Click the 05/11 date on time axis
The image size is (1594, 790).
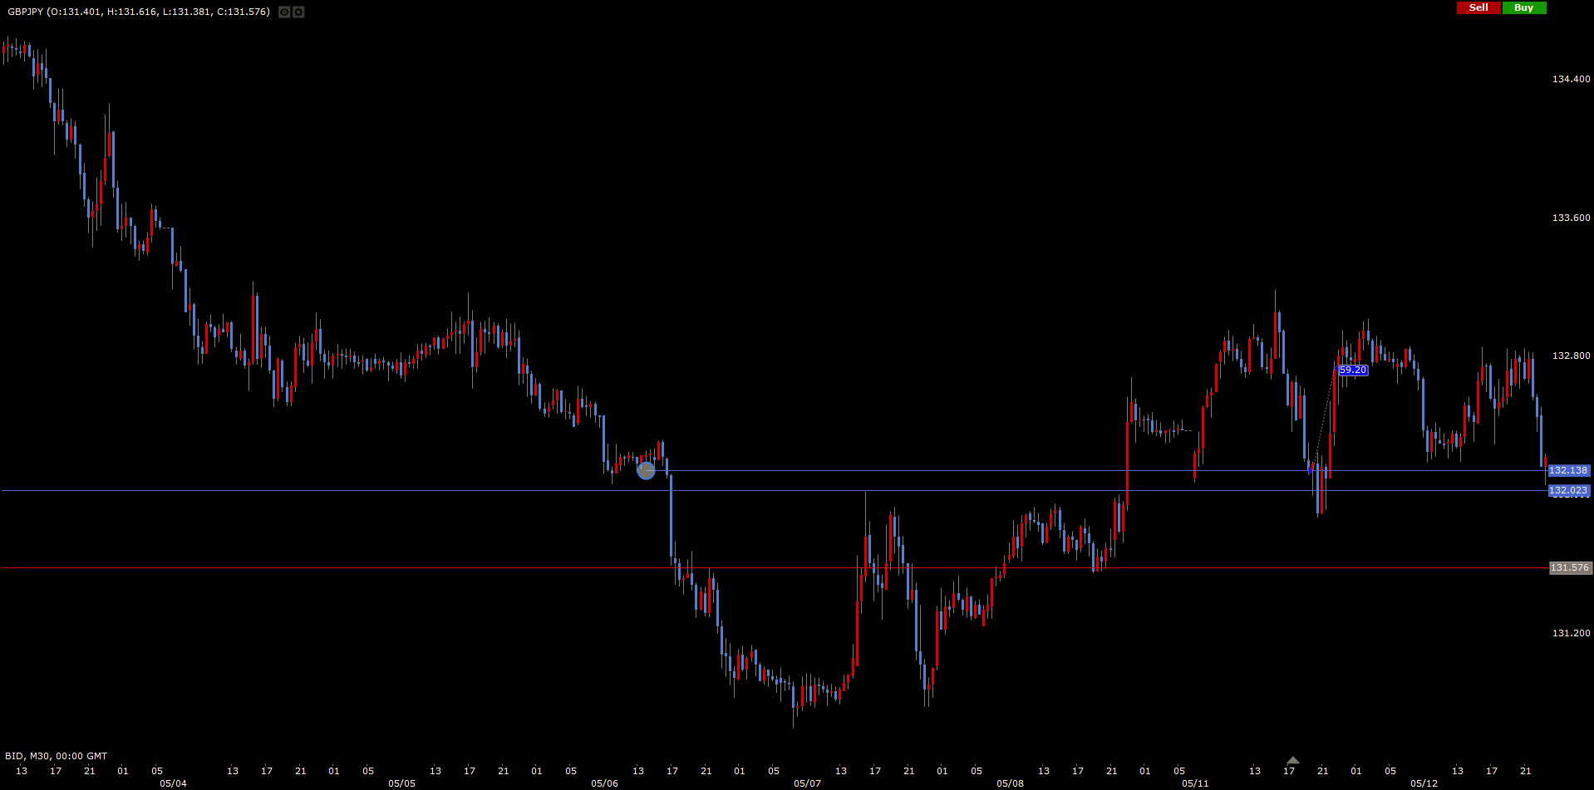coord(1195,783)
